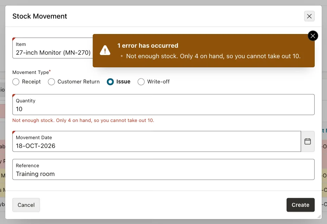Image resolution: width=327 pixels, height=224 pixels.
Task: Close the Stock Movement dialog
Action: [309, 16]
